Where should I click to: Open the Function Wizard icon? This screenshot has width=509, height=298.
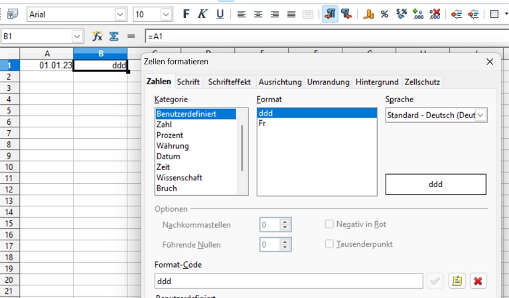(98, 37)
